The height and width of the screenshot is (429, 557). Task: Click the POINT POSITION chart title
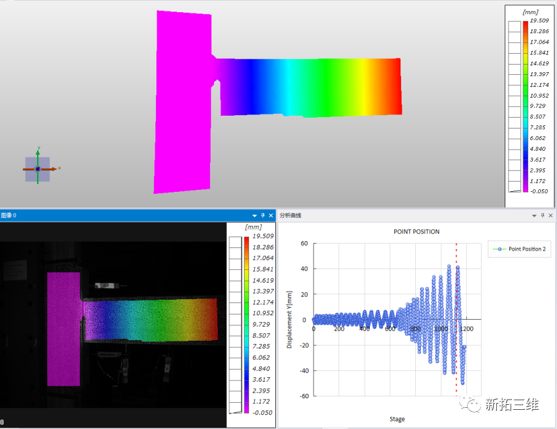[x=416, y=231]
